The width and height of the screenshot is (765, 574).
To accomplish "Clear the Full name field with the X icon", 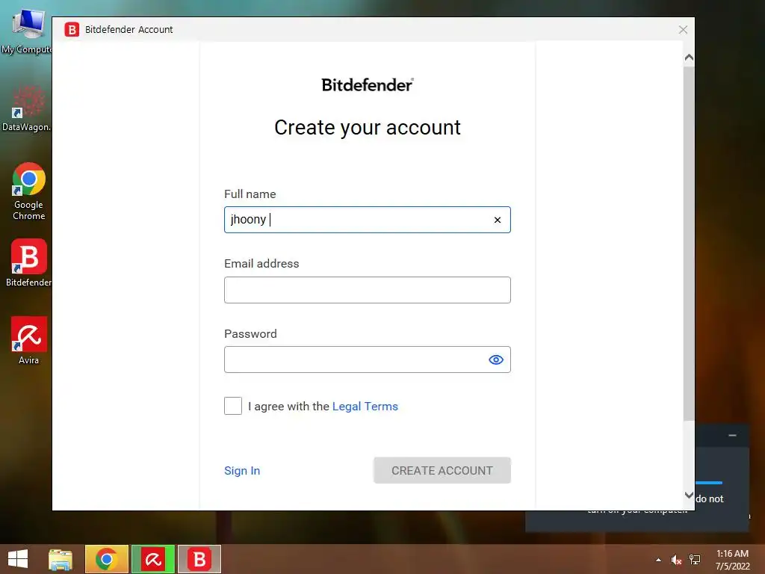I will tap(497, 220).
